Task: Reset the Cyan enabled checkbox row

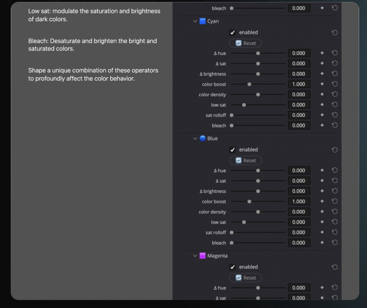Action: pyautogui.click(x=335, y=33)
